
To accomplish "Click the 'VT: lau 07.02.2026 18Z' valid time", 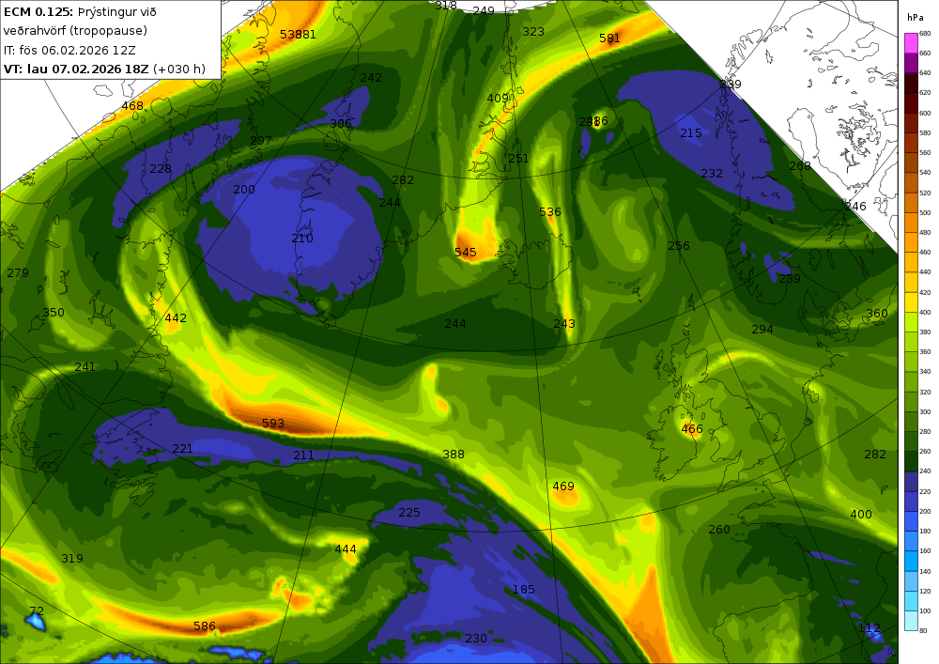I will click(76, 69).
